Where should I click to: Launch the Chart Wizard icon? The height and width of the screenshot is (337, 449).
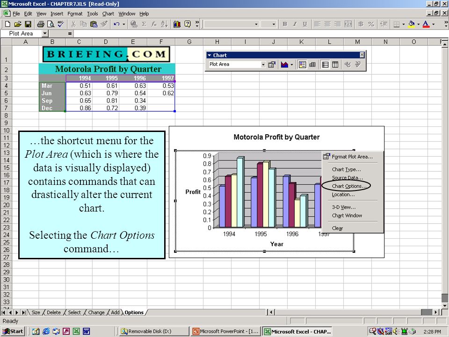177,24
